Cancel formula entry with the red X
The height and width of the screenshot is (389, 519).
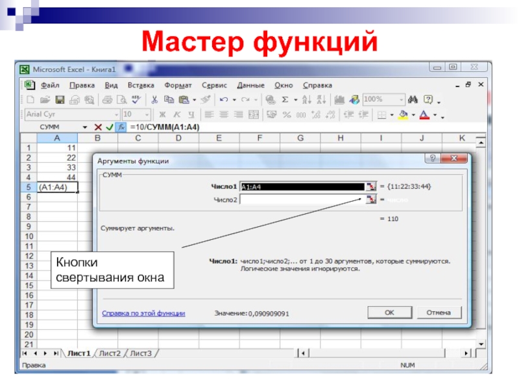coord(98,127)
